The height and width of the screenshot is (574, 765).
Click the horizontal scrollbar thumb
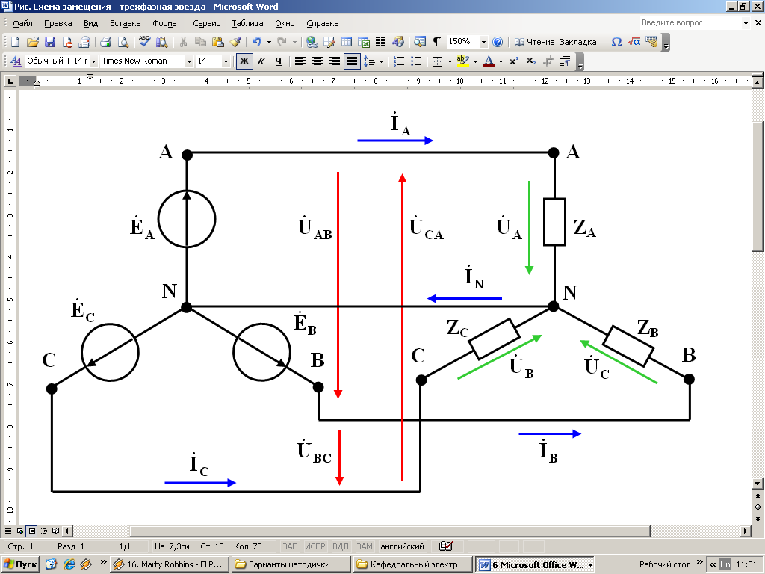tap(390, 531)
